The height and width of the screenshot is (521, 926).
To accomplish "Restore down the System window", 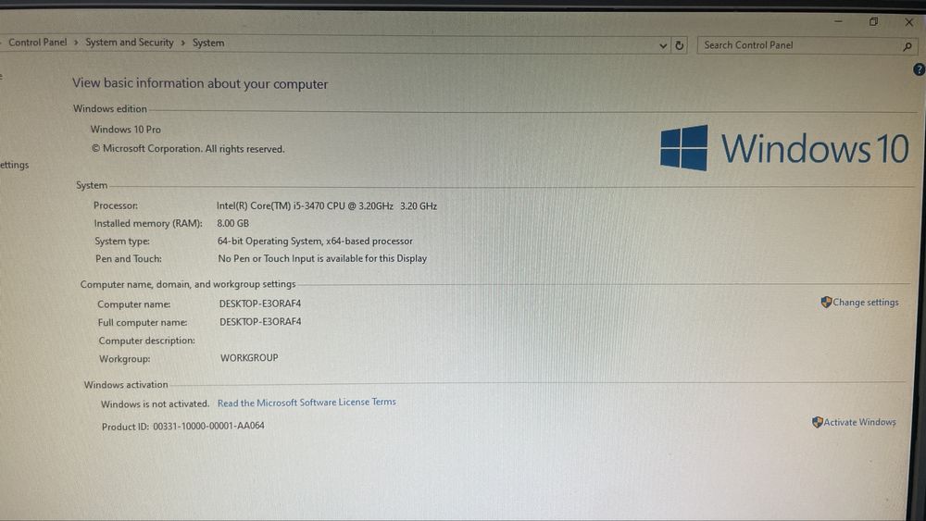I will [x=873, y=22].
